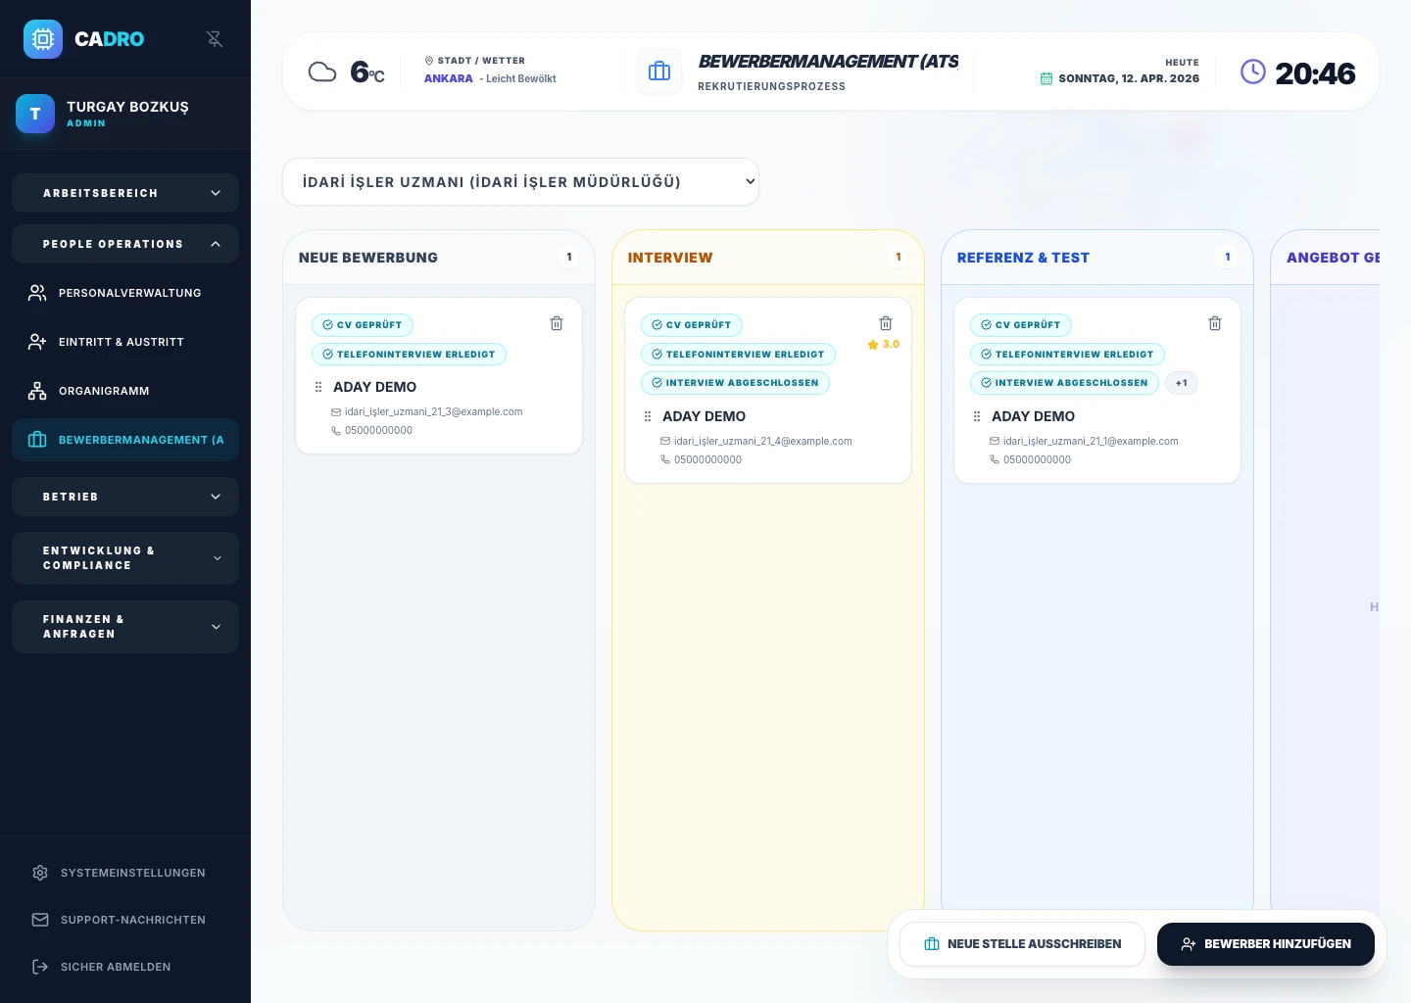Click Sicher Abmelden to log out

pyautogui.click(x=125, y=967)
